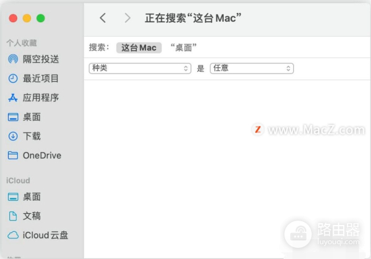This screenshot has height=259, width=371.
Task: Go forward with the right chevron
Action: point(127,18)
